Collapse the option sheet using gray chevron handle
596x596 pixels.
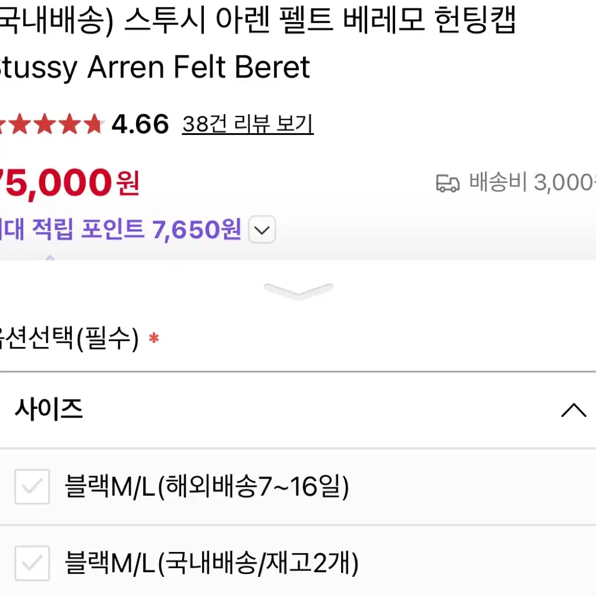(x=298, y=291)
